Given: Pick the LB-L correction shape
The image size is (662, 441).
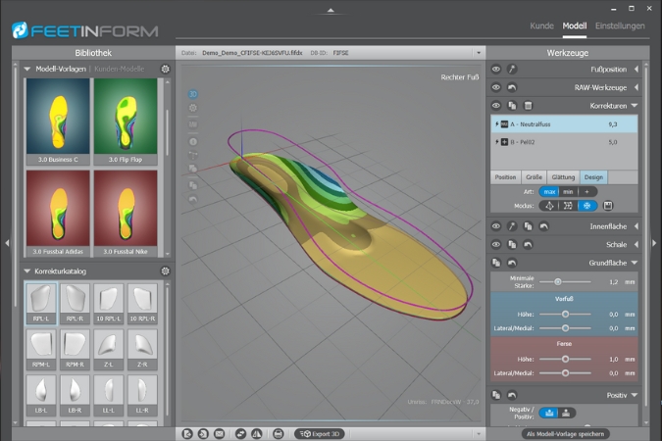Looking at the screenshot, I should 42,391.
